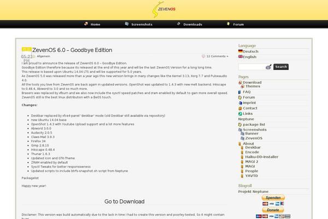Open the FAQ page link
The height and width of the screenshot is (219, 328).
(x=247, y=92)
